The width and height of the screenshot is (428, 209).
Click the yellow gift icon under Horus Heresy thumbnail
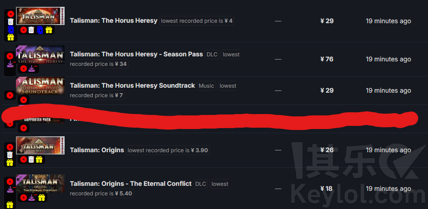pos(49,30)
